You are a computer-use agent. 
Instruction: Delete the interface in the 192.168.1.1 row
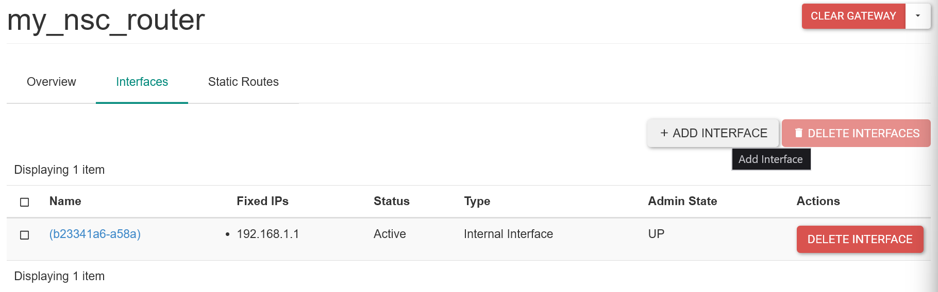[x=860, y=240]
